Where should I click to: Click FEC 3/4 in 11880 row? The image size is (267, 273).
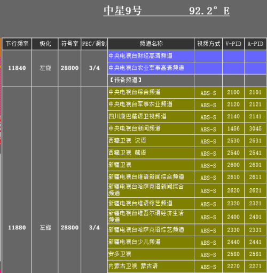tap(95, 228)
